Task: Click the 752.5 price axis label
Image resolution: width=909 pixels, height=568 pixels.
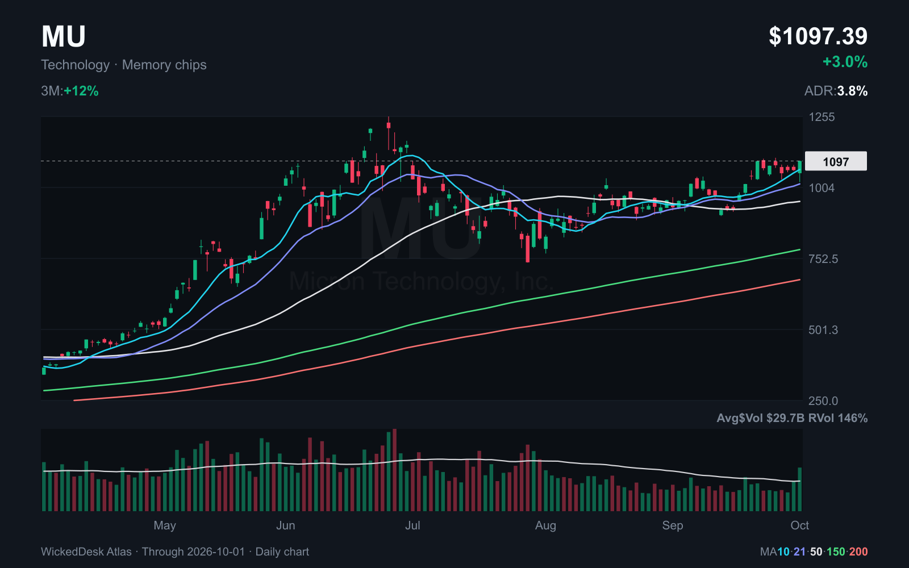Action: coord(823,259)
